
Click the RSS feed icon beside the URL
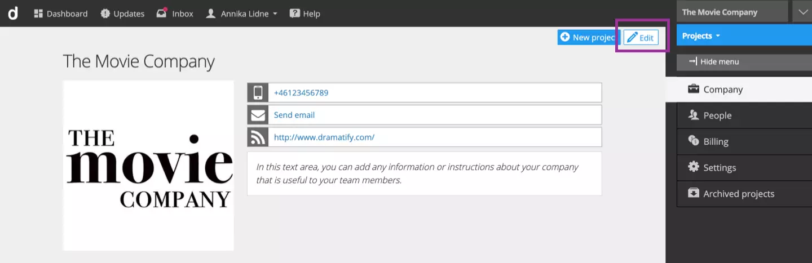258,137
